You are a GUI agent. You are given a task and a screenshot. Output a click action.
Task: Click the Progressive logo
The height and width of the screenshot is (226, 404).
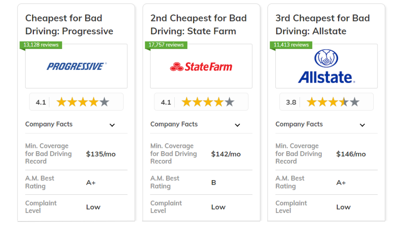pyautogui.click(x=76, y=67)
